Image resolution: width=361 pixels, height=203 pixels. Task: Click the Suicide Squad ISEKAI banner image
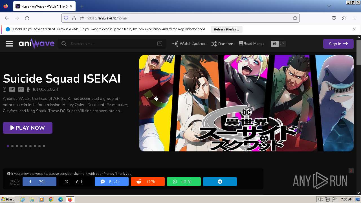coord(246,103)
